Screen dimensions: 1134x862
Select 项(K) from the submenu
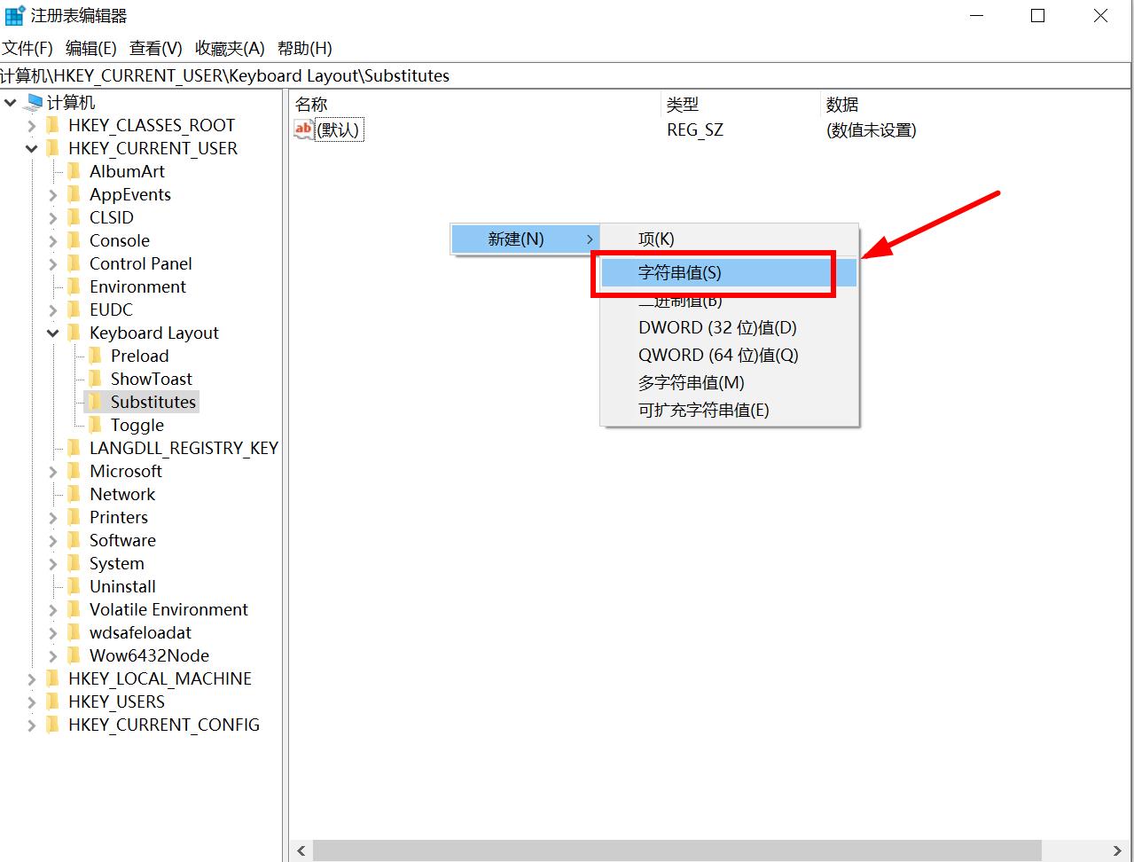click(x=656, y=239)
